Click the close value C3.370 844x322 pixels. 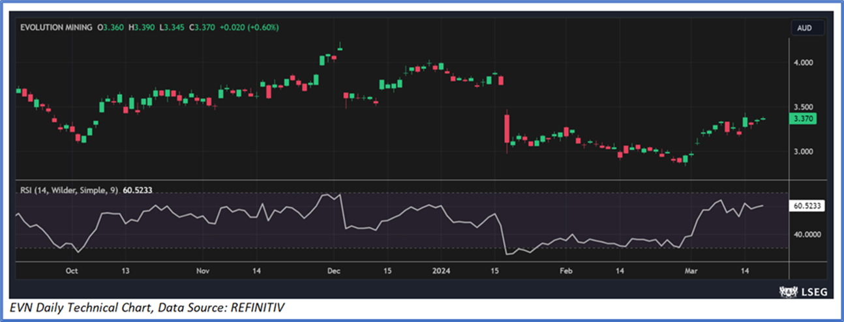click(x=201, y=28)
